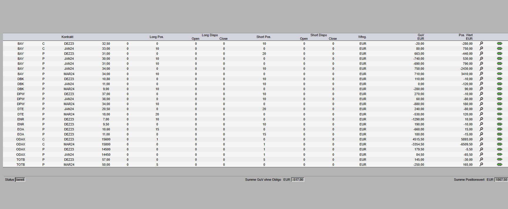Click the Status field showing bereit
Viewport: 508px width, 209px height.
[x=20, y=180]
